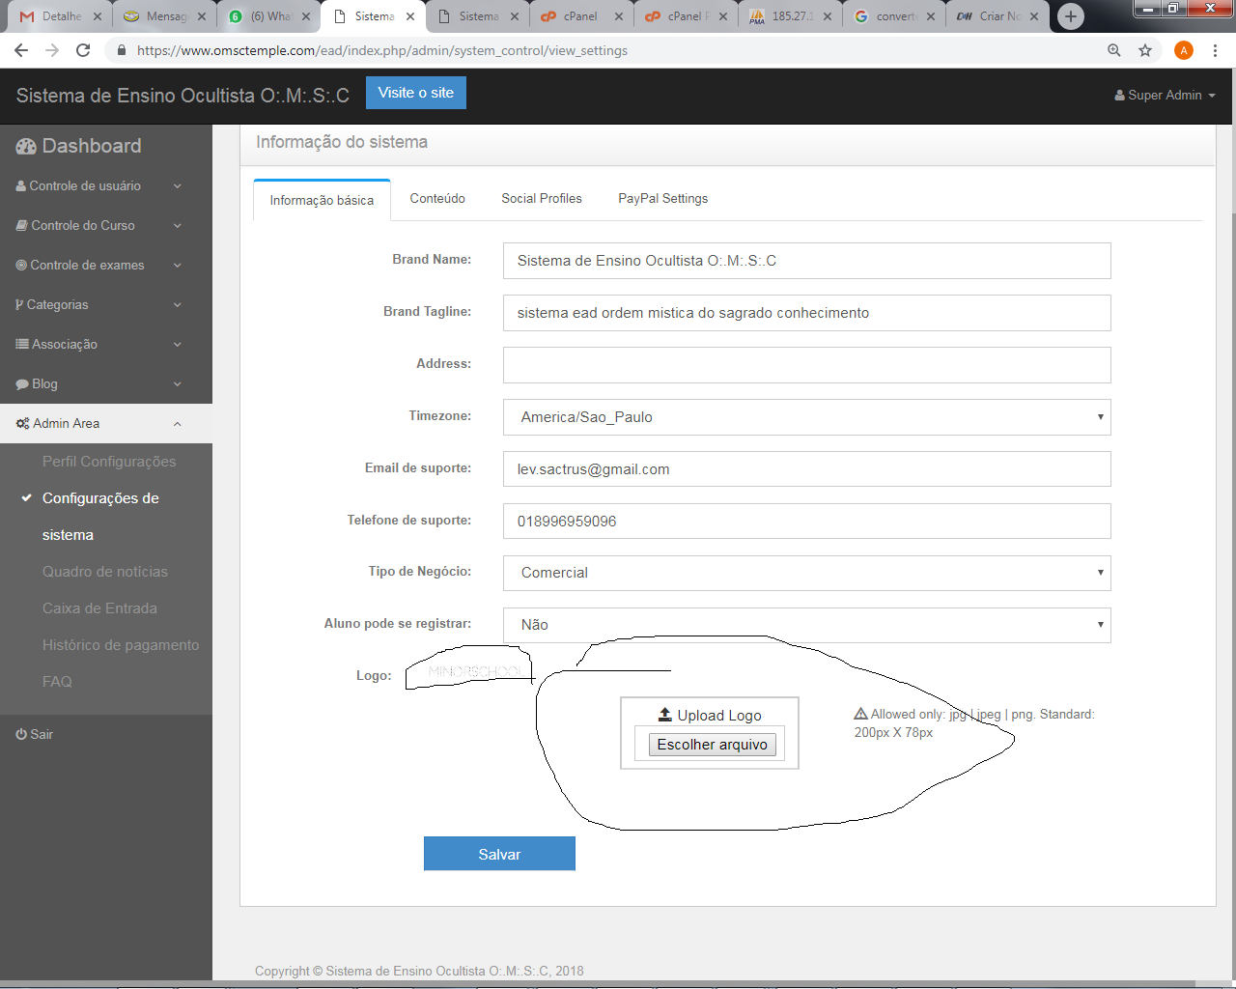
Task: Open the Aluno pode se registrar dropdown
Action: 806,625
